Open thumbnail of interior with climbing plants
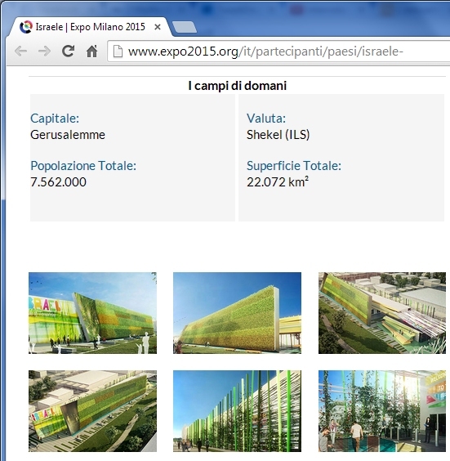 (382, 411)
